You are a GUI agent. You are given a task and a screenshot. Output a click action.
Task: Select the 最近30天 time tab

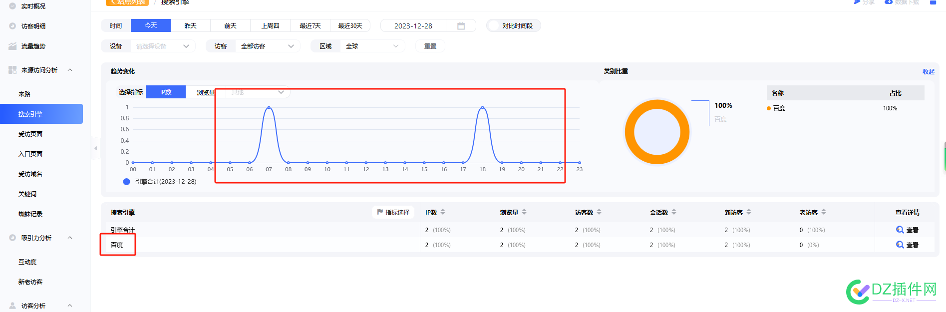pyautogui.click(x=350, y=25)
